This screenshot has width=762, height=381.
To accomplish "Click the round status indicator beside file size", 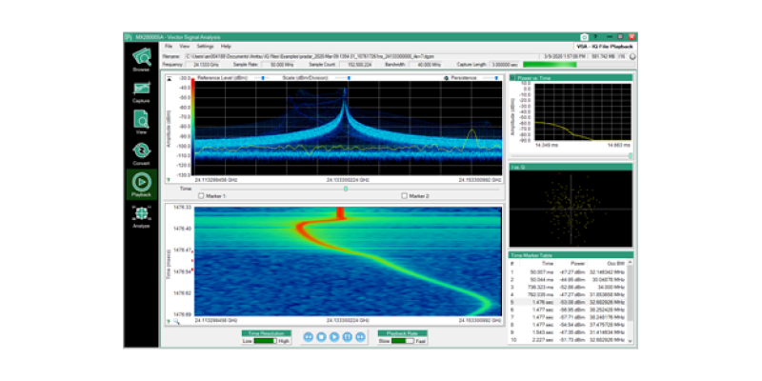I will click(x=632, y=56).
